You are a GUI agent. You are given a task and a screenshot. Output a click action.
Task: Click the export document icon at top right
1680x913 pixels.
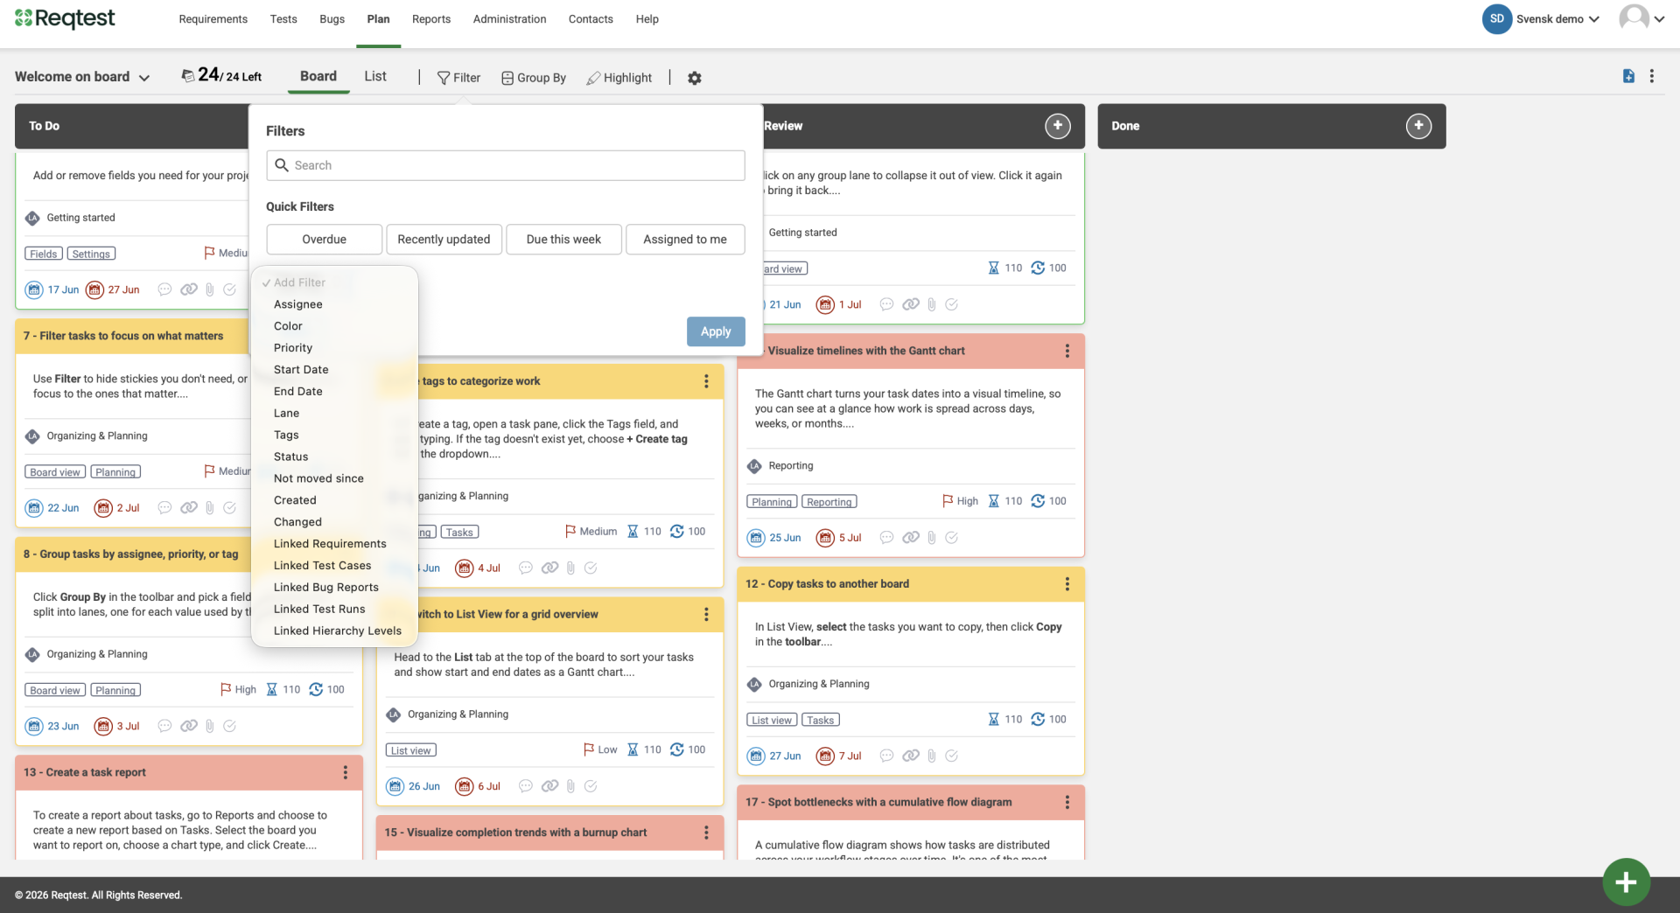click(1628, 76)
